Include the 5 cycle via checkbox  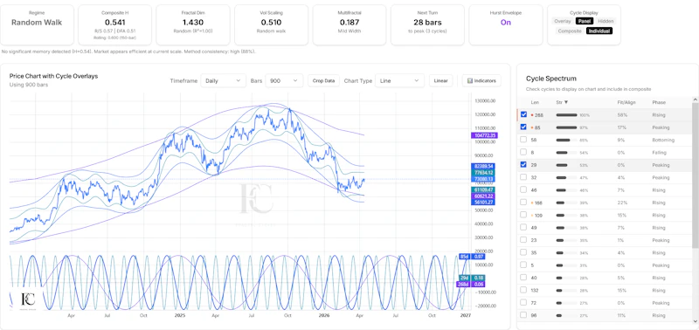click(x=523, y=265)
